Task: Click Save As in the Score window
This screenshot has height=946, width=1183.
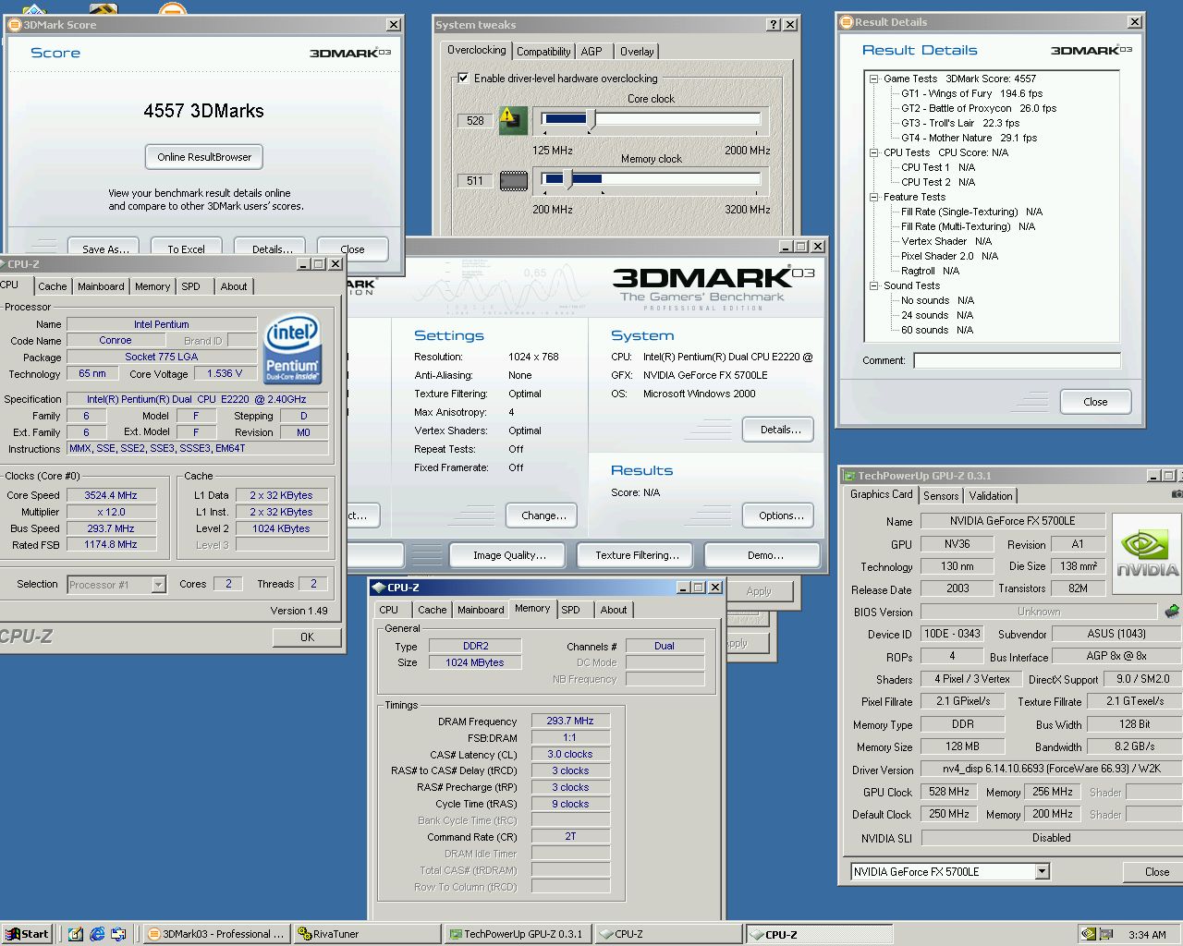Action: (x=104, y=249)
